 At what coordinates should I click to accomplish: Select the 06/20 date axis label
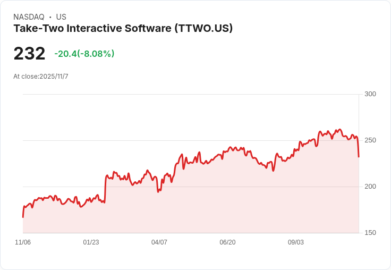click(227, 242)
